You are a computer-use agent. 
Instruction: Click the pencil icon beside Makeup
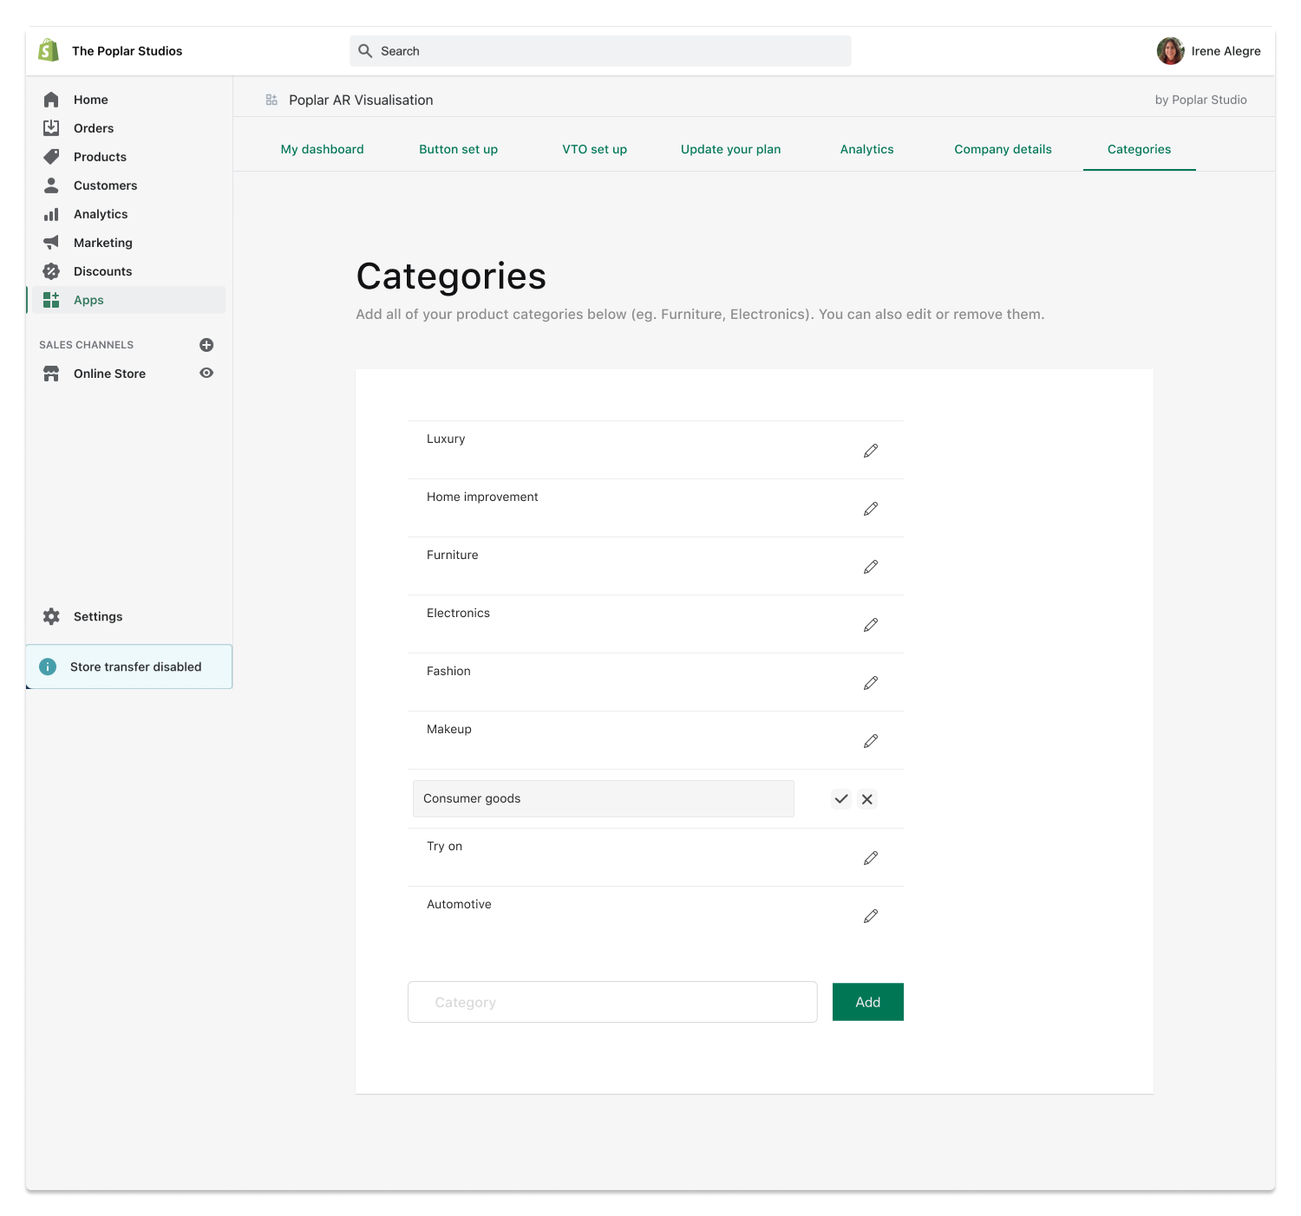click(x=870, y=741)
